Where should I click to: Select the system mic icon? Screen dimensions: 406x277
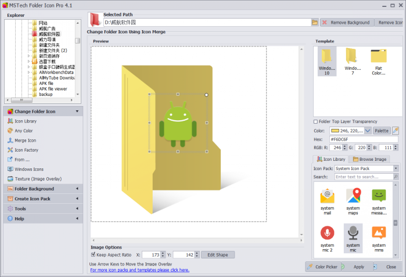[353, 239]
